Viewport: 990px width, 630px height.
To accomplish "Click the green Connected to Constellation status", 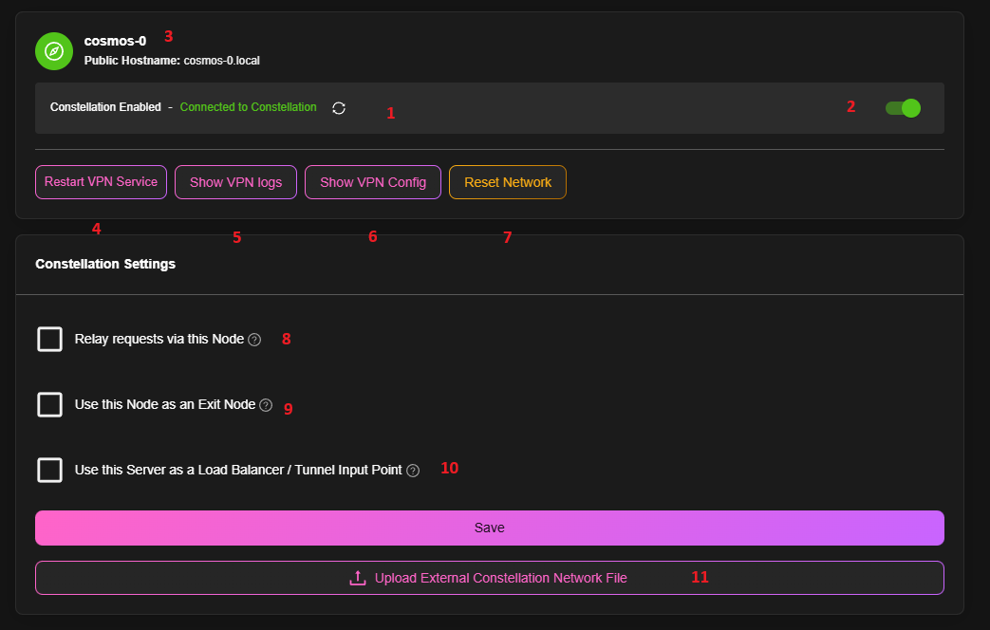I will click(248, 108).
